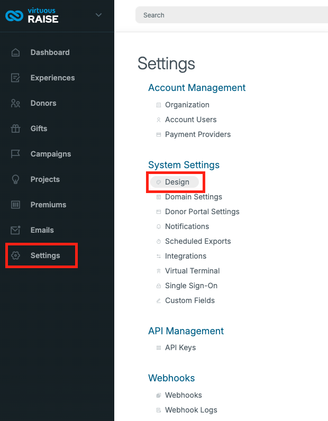328x421 pixels.
Task: Open Projects in the sidebar
Action: pyautogui.click(x=45, y=179)
